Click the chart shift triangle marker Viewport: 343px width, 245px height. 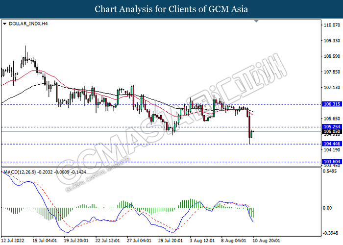click(x=256, y=21)
